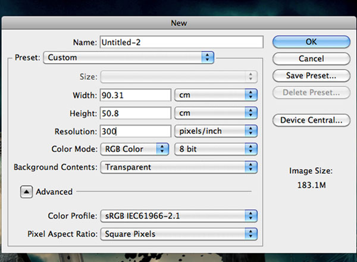The height and width of the screenshot is (262, 357).
Task: Open the Color Profile sRGB dropdown
Action: [179, 216]
